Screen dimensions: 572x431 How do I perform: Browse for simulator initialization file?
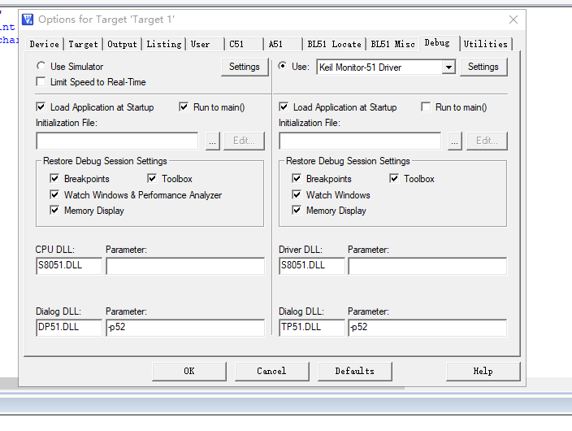pyautogui.click(x=213, y=141)
